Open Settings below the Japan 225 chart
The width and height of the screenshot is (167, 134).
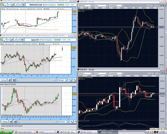3,80
